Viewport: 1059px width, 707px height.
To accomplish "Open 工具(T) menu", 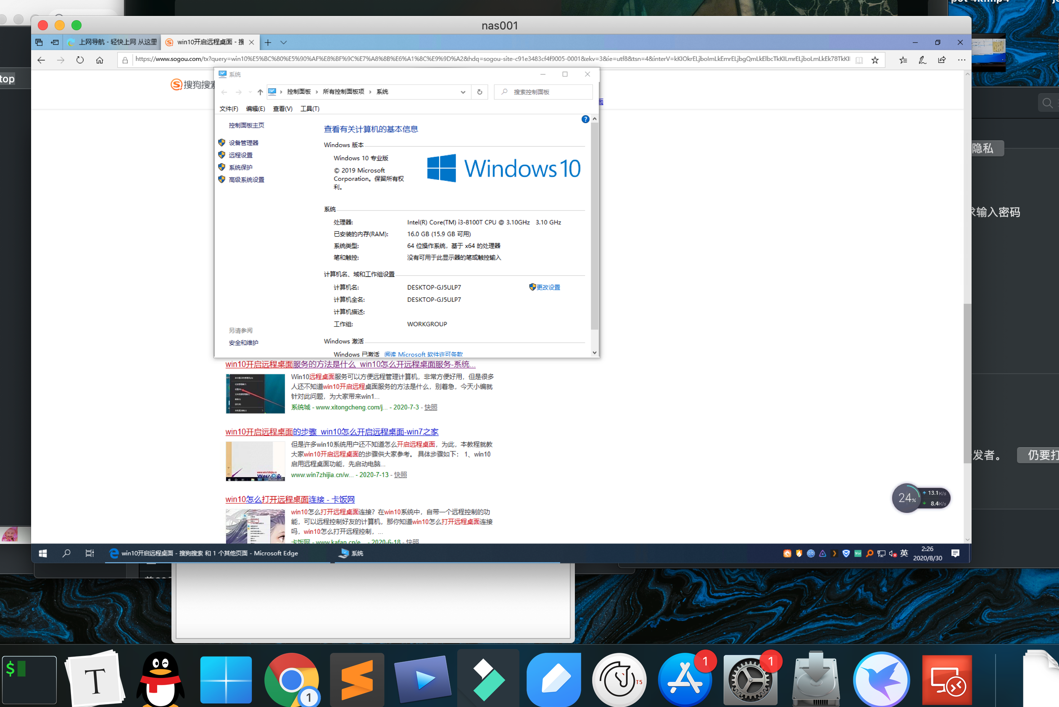I will point(310,109).
